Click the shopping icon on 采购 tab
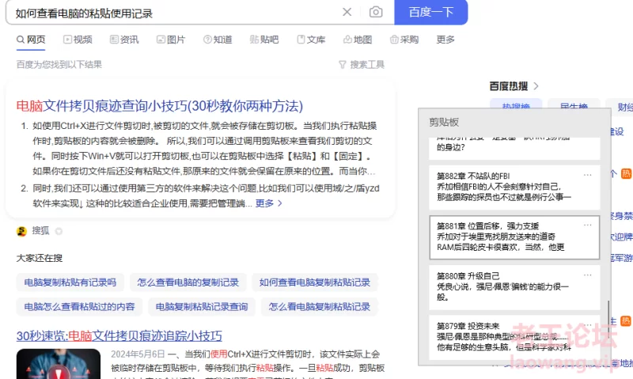Image resolution: width=633 pixels, height=379 pixels. coord(394,40)
